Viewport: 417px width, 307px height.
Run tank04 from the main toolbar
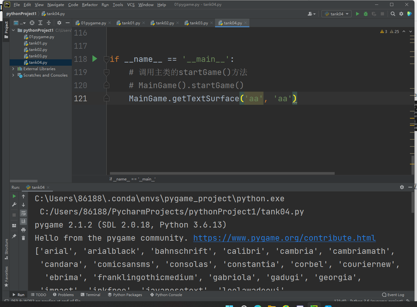pos(357,14)
